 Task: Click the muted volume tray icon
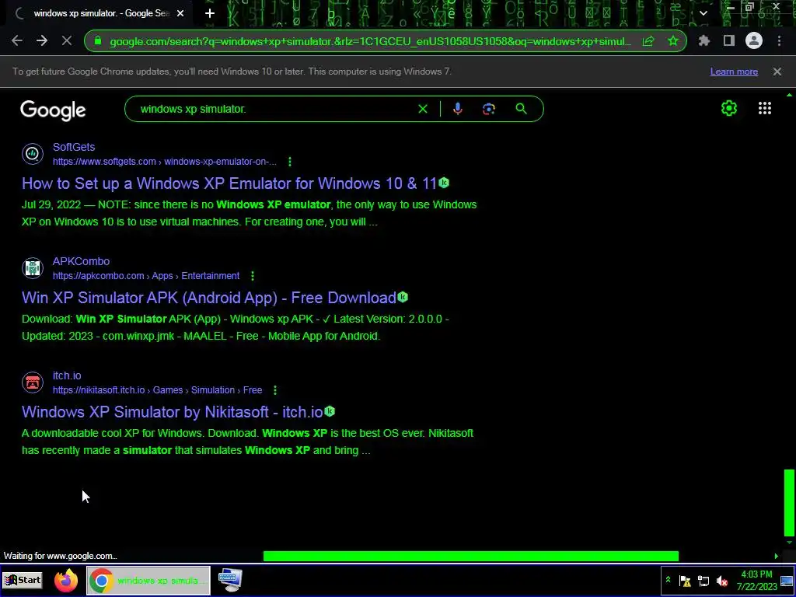click(722, 581)
